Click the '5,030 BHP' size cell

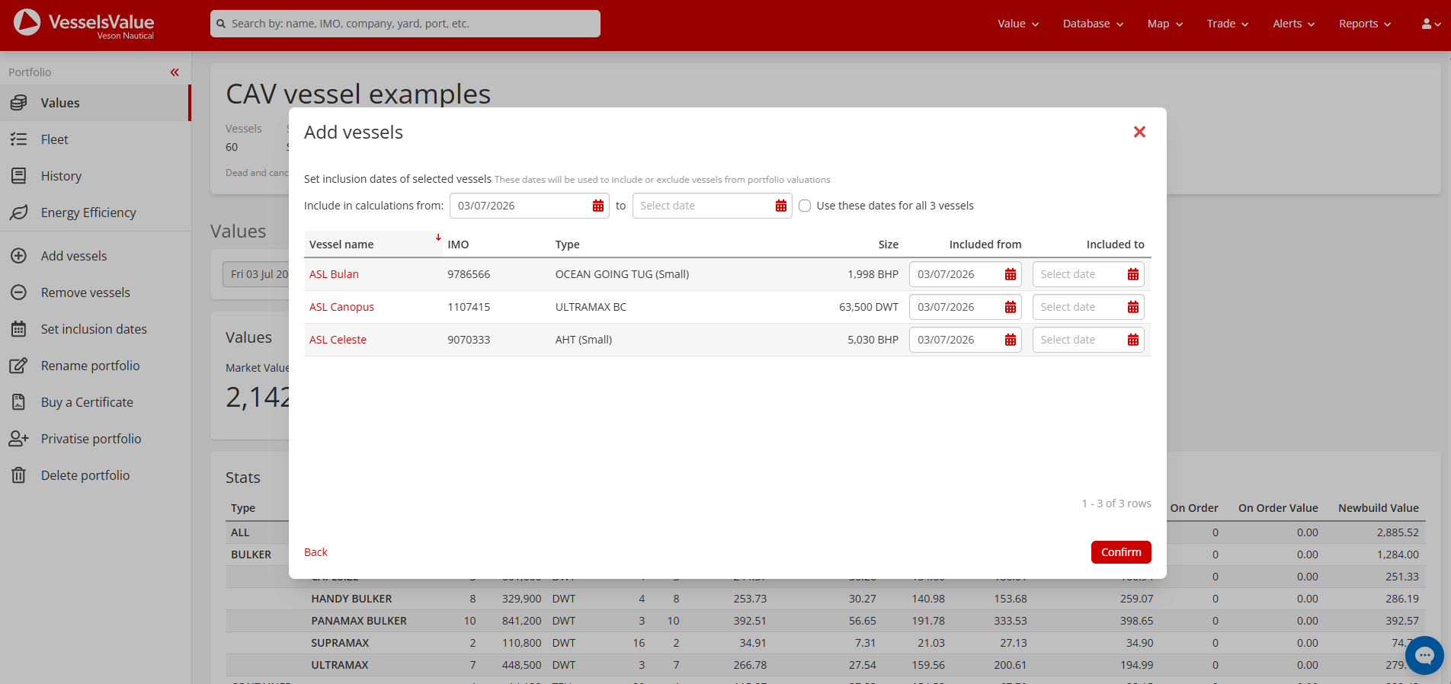[x=873, y=340]
